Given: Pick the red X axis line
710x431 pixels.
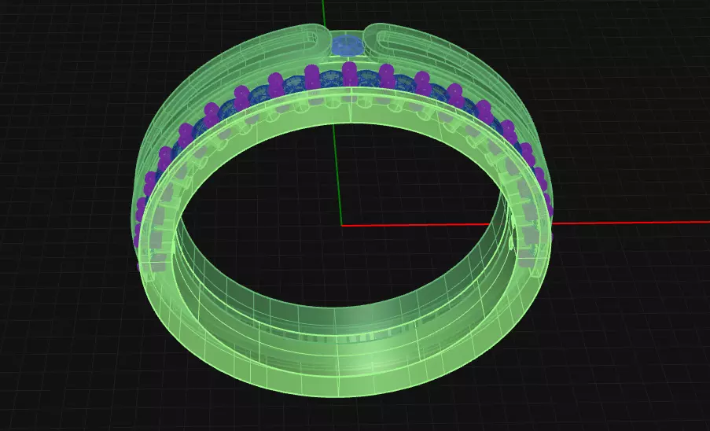Looking at the screenshot, I should pos(525,223).
